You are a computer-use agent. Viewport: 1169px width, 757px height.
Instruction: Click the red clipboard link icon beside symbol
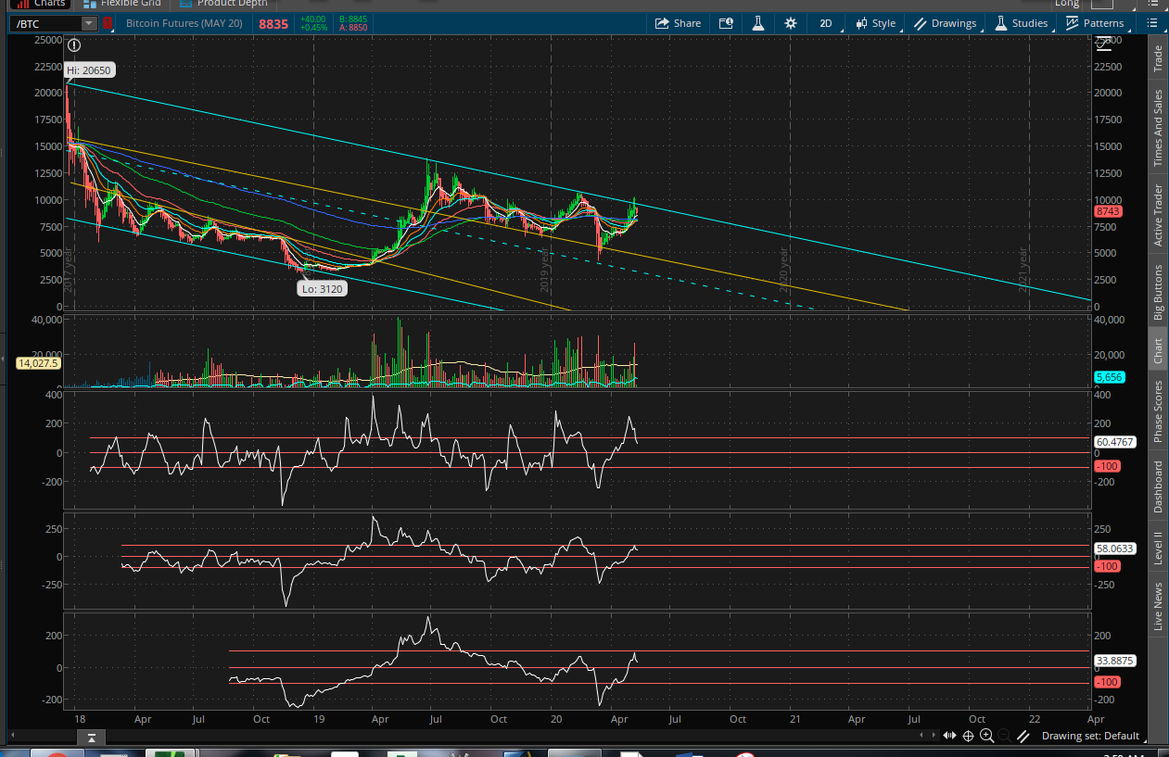point(108,23)
